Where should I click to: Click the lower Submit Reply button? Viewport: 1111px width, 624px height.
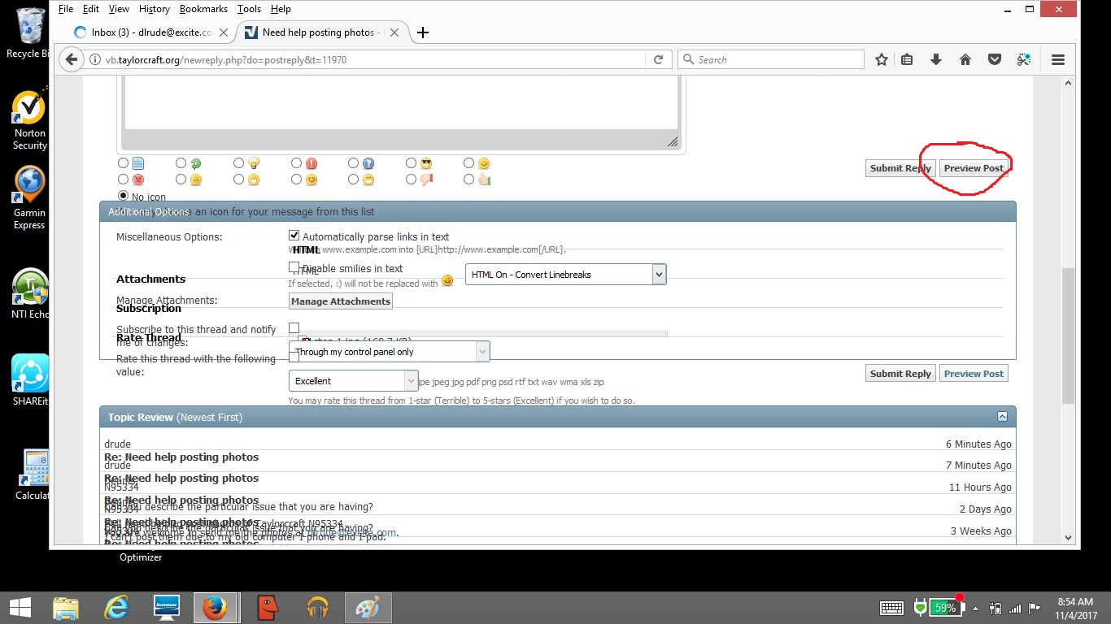point(900,374)
